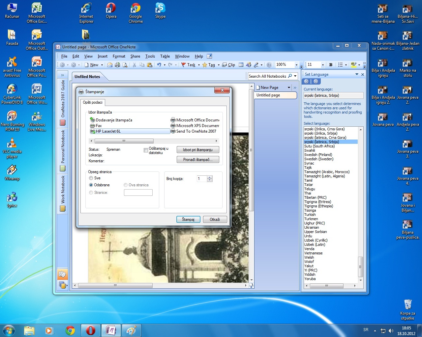Click the Paste icon in toolbar
Image resolution: width=422 pixels, height=337 pixels.
tap(149, 65)
